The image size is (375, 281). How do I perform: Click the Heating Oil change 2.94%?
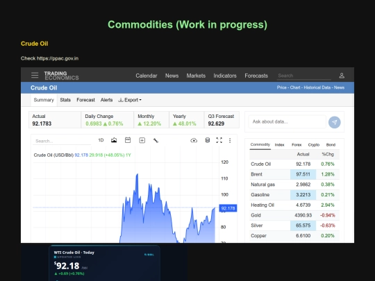coord(328,205)
